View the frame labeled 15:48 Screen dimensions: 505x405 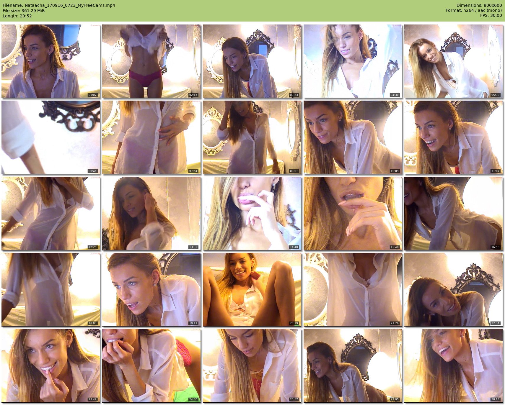[353, 213]
